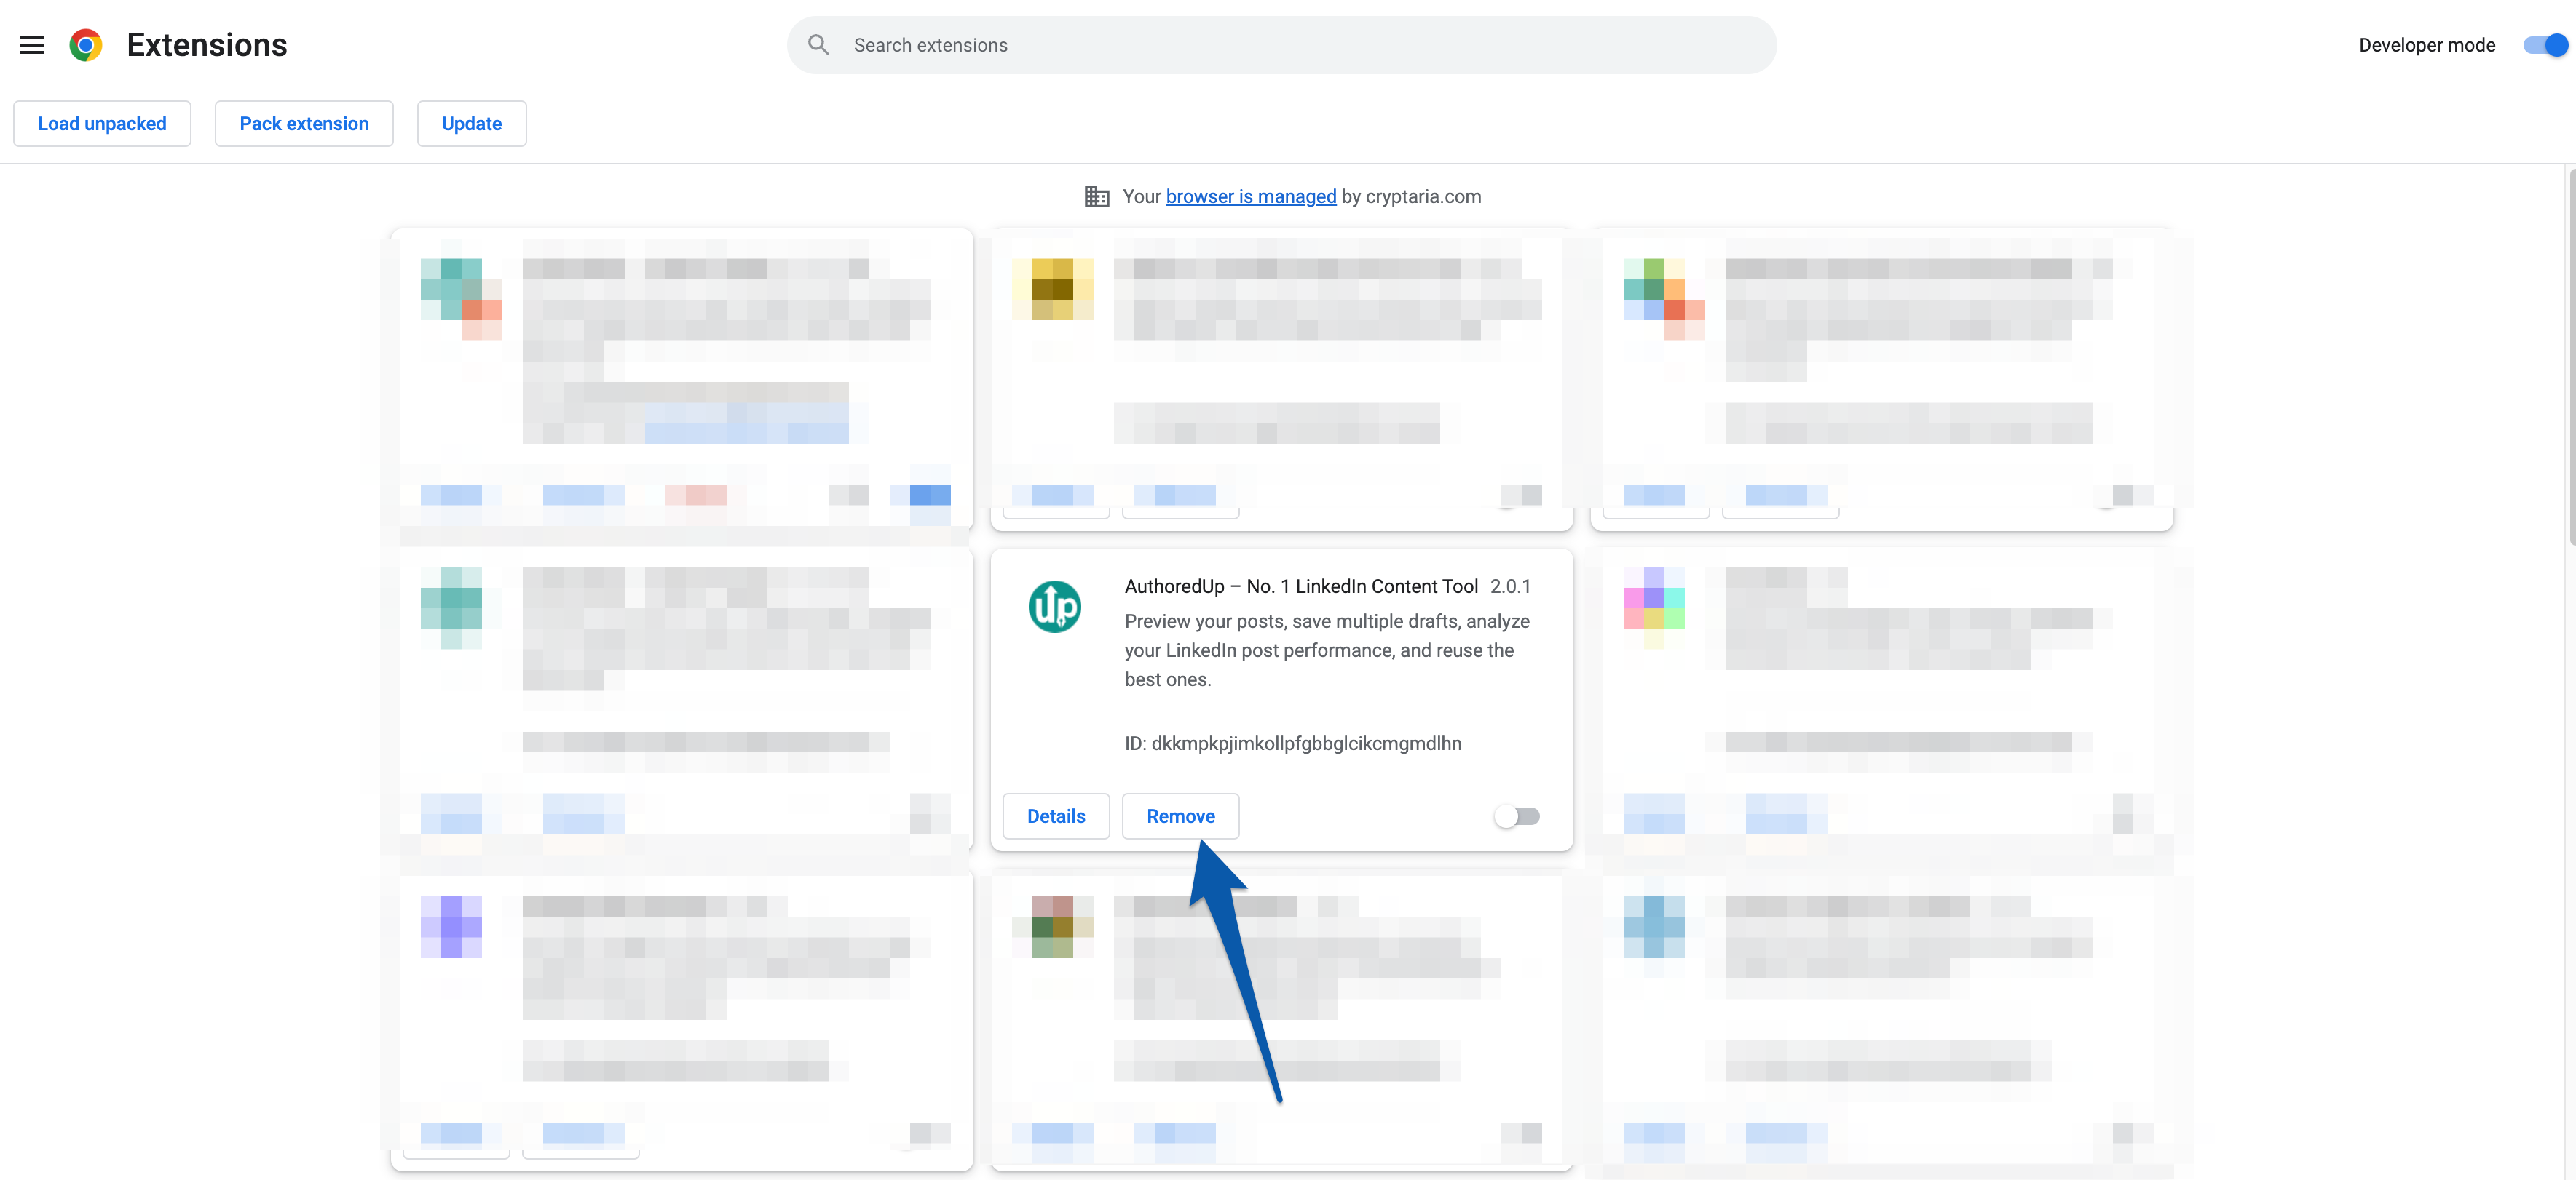Focus the Search extensions field
Screen dimensions: 2576x1180
(x=1281, y=45)
